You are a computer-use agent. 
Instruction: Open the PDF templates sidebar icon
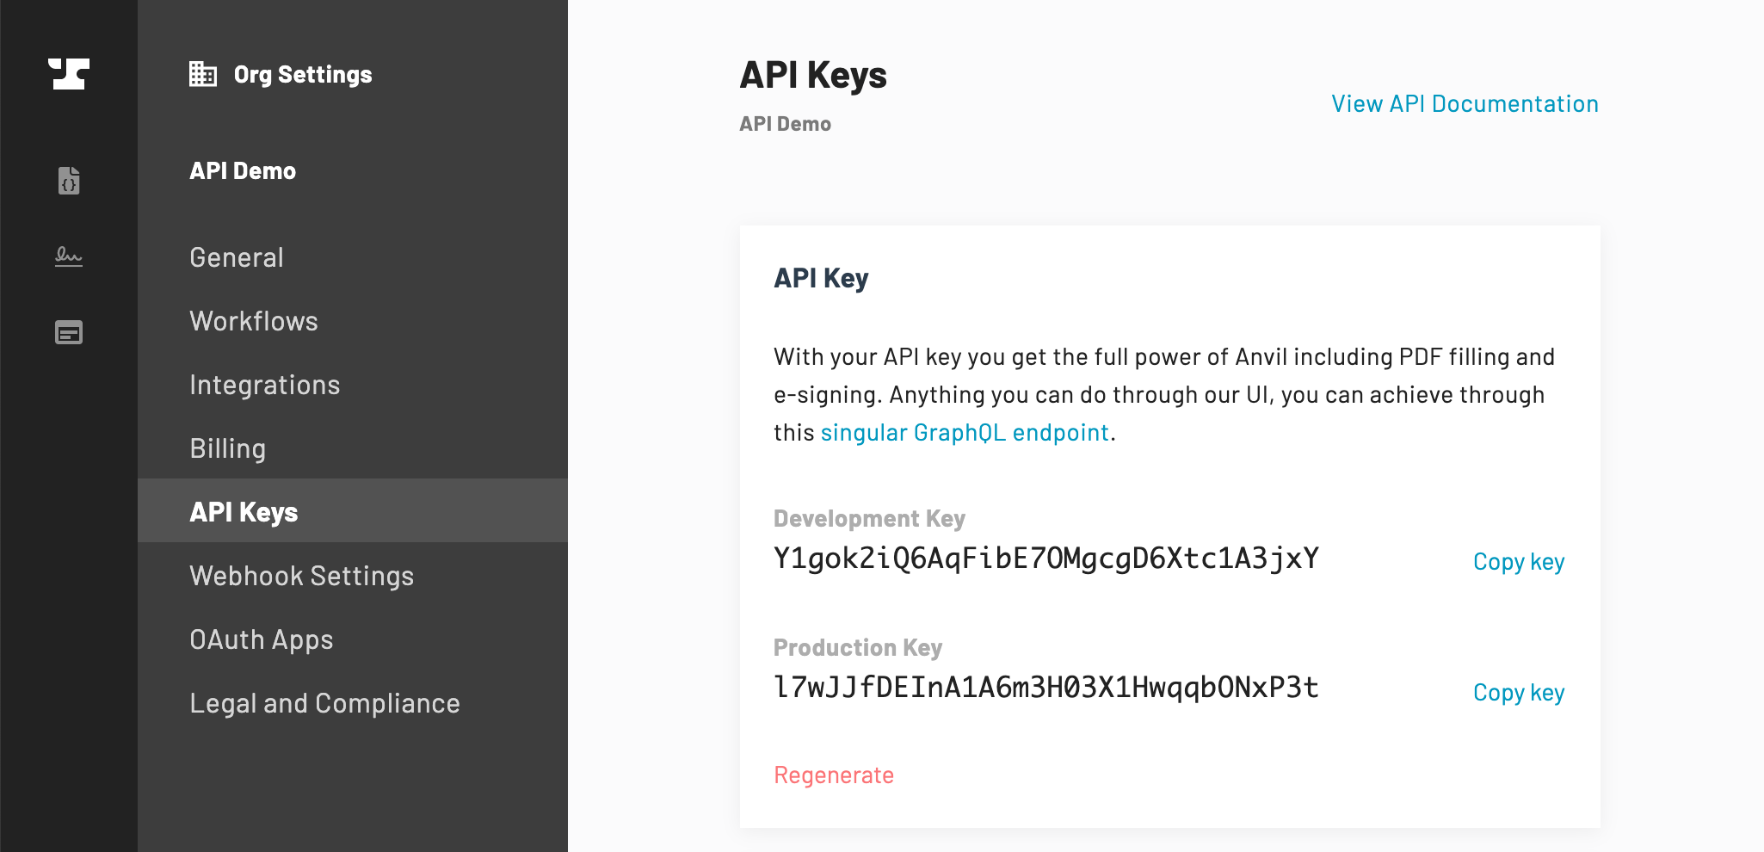[x=69, y=181]
